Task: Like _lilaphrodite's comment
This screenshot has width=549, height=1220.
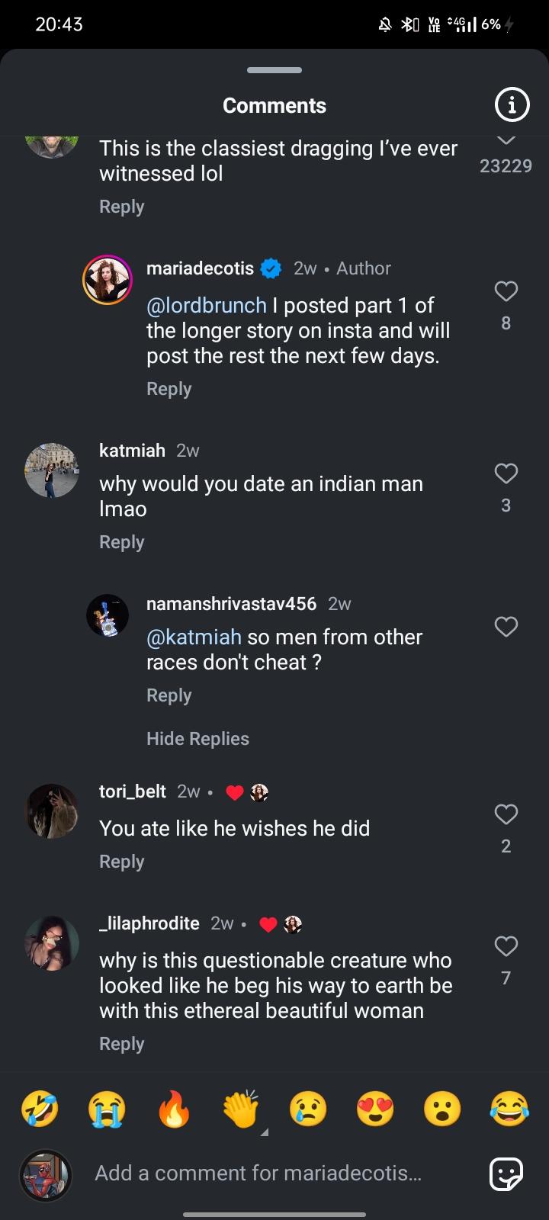Action: point(506,946)
